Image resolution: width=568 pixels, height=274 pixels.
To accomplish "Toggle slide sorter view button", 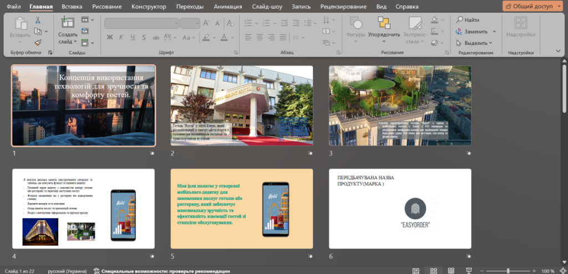I will click(x=434, y=271).
